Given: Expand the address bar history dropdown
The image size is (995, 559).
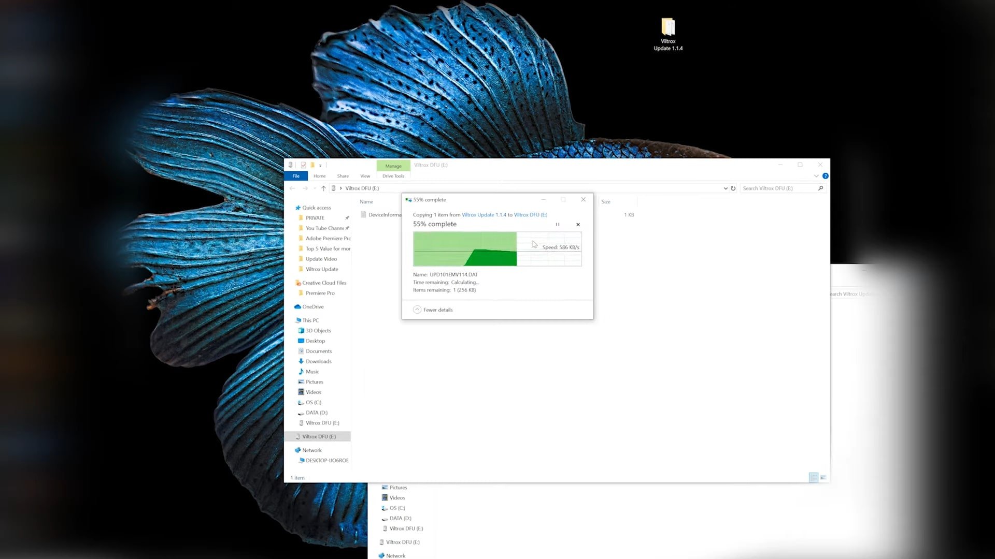Looking at the screenshot, I should [x=726, y=188].
